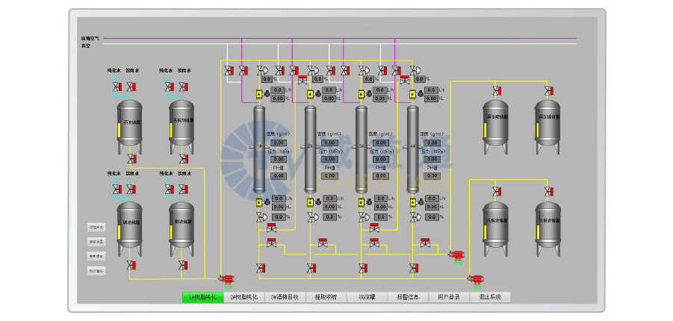The image size is (673, 321).
Task: Toggle outlet valve beneath 药液储罐 tank
Action: click(x=131, y=159)
